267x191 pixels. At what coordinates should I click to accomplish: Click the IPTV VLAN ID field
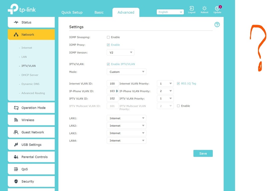[x=112, y=98]
